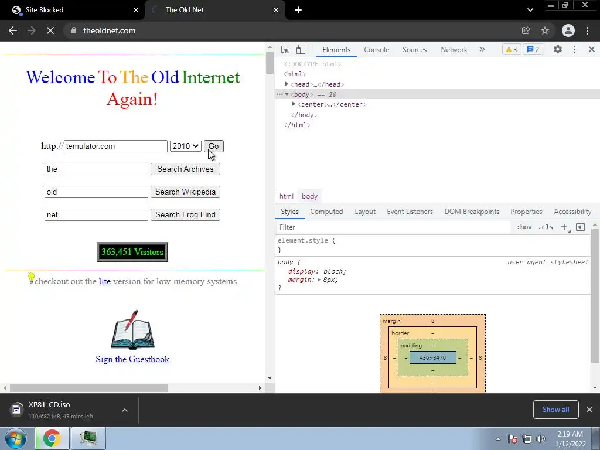
Task: Click the styles Filter input
Action: coord(393,227)
